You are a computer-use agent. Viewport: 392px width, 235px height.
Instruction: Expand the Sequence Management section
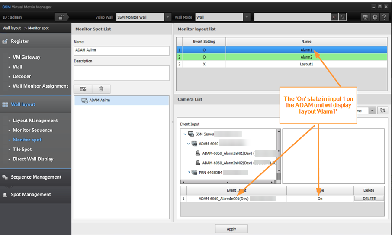[36, 177]
